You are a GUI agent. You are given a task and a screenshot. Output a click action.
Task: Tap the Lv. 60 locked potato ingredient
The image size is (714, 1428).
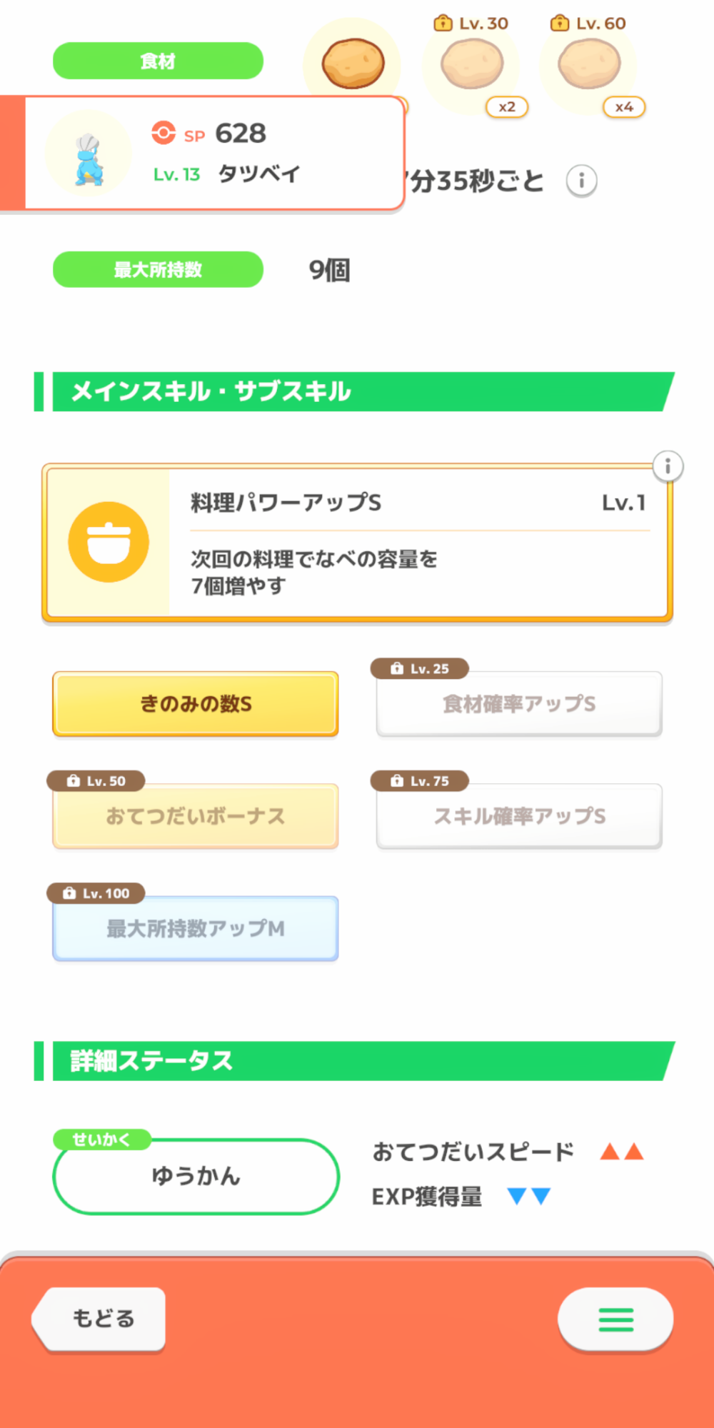[589, 64]
